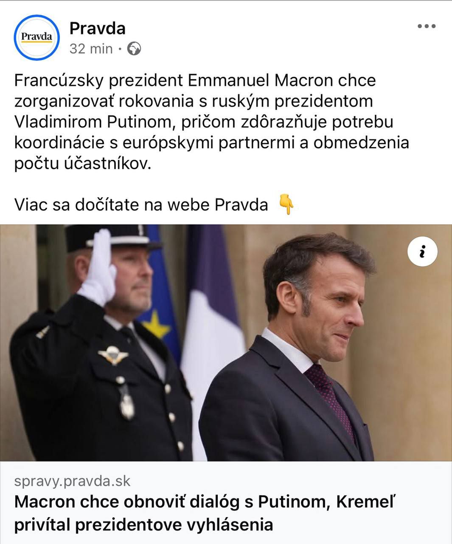Tap the info icon on article image
The height and width of the screenshot is (544, 452).
(422, 252)
